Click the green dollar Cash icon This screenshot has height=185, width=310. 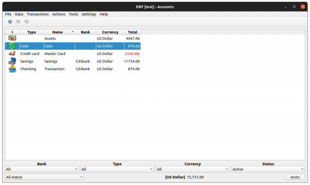(12, 46)
